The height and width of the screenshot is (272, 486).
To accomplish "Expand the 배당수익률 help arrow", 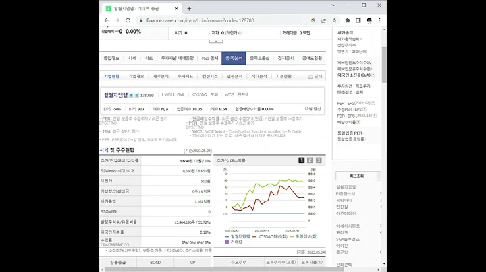I will click(358, 122).
